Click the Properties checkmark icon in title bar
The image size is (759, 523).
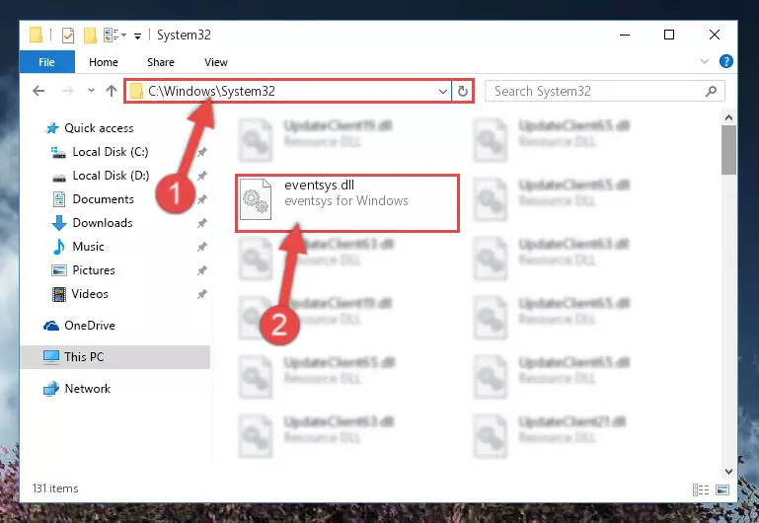(68, 36)
